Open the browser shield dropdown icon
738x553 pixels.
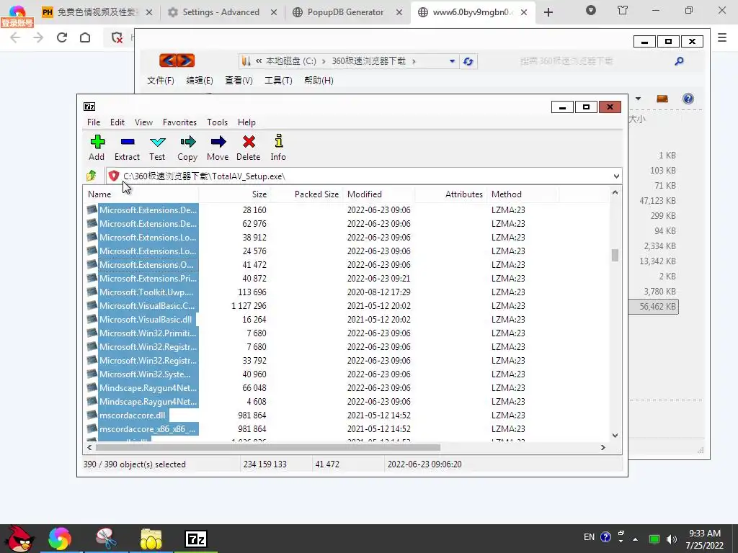coord(591,10)
